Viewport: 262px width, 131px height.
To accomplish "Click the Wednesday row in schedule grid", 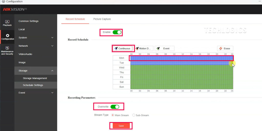I will point(182,68).
